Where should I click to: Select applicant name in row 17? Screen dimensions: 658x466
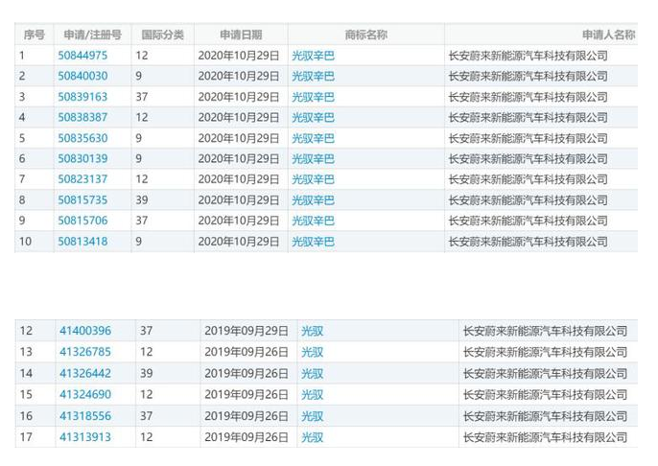click(545, 437)
